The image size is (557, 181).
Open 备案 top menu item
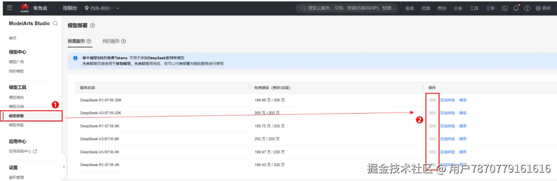tap(409, 8)
